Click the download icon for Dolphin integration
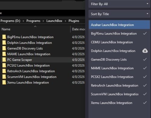The image size is (151, 118). [145, 51]
